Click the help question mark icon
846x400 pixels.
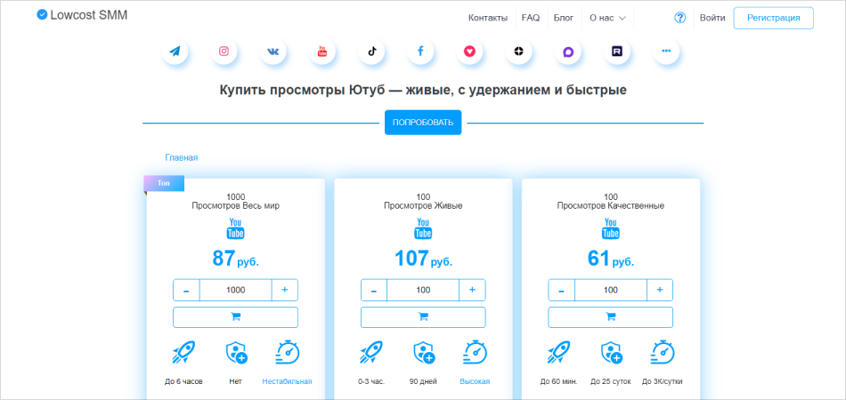[679, 18]
